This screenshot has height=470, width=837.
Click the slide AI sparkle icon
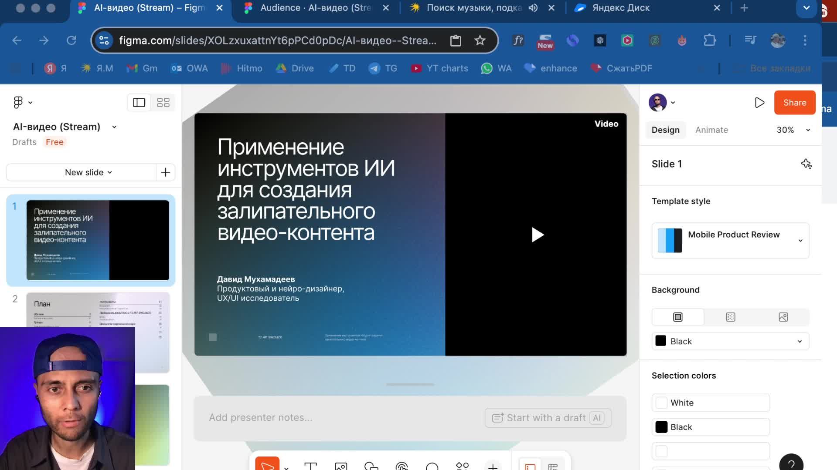click(x=806, y=164)
